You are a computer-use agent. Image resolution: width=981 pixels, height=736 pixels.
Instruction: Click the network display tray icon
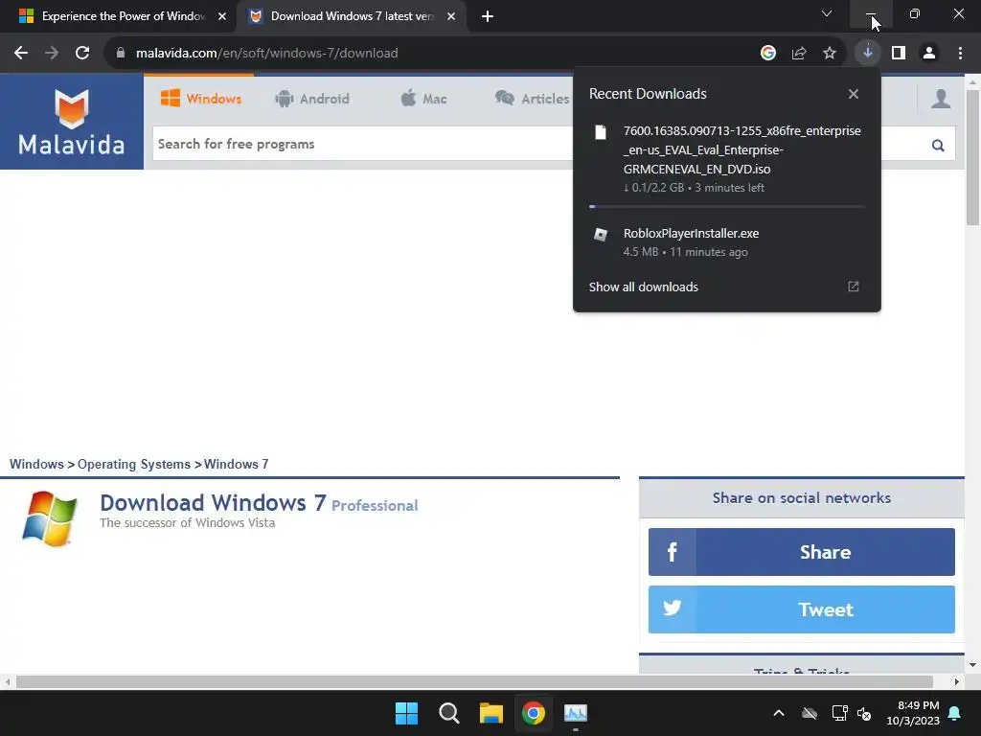[839, 713]
